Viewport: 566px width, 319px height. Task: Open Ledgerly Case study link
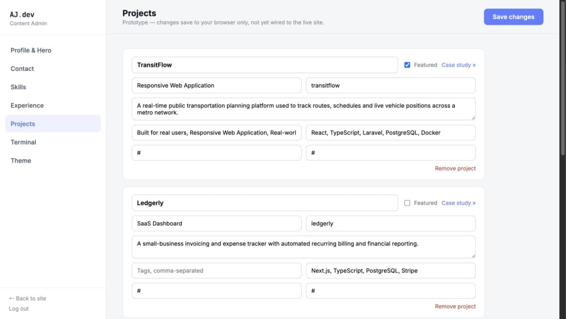(459, 203)
